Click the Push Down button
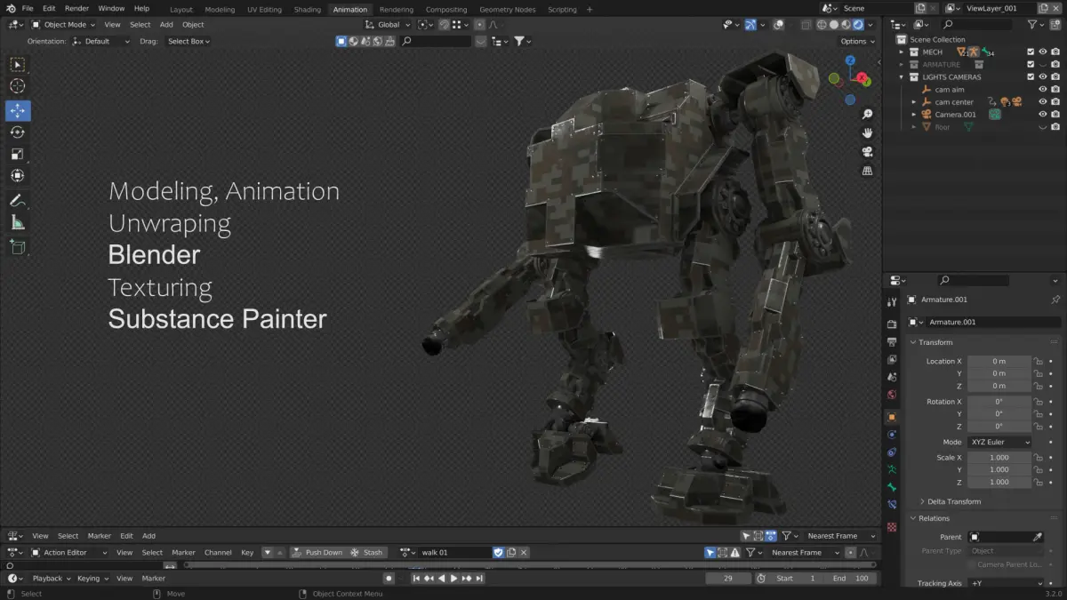Screen dimensions: 1067x600 [x=317, y=552]
